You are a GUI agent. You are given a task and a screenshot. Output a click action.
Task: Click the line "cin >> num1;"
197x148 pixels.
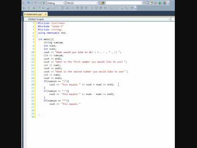pos(52,65)
